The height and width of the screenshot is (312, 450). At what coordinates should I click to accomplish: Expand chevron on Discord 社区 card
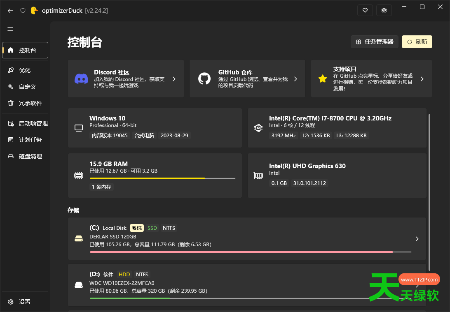click(x=174, y=79)
